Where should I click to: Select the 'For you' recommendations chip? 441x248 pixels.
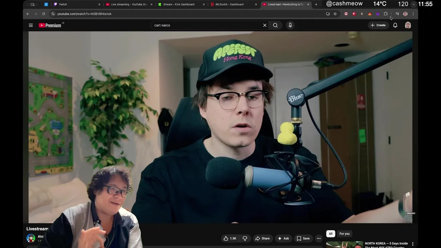coord(345,234)
